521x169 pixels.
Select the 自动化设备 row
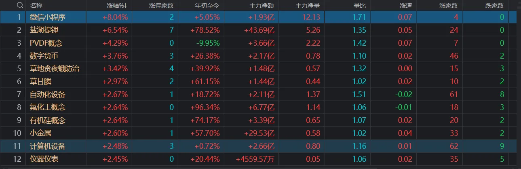point(48,95)
